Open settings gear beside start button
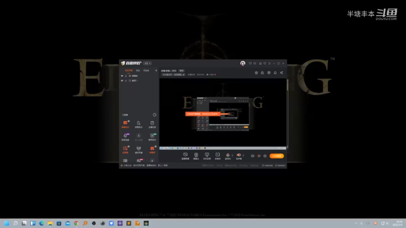 [265, 156]
